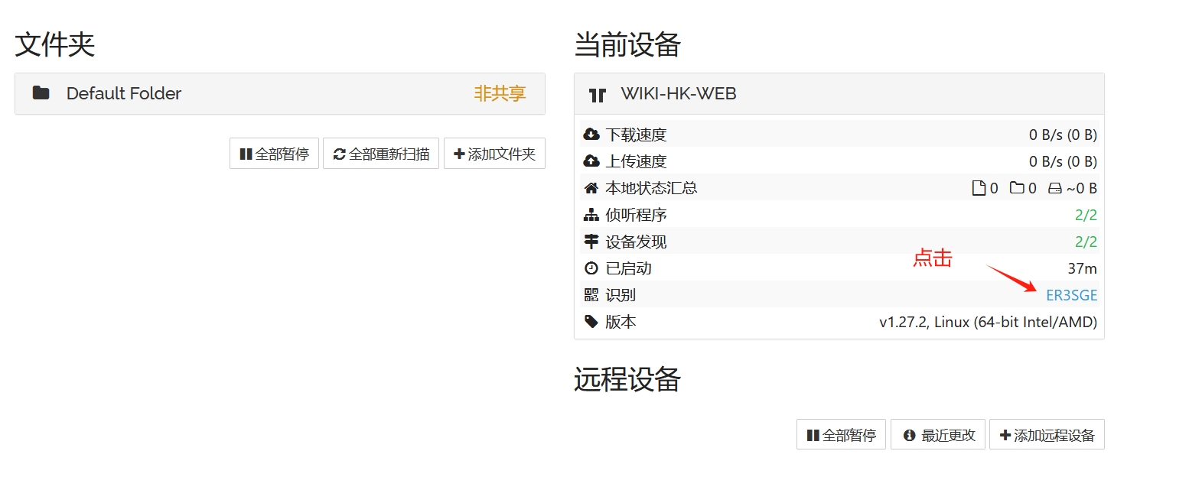
Task: Click the tag icon next to 版本
Action: coord(591,322)
